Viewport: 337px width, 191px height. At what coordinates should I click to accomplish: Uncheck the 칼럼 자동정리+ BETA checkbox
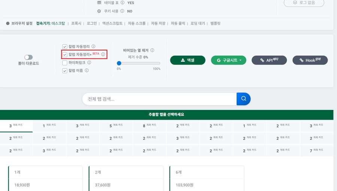[65, 55]
